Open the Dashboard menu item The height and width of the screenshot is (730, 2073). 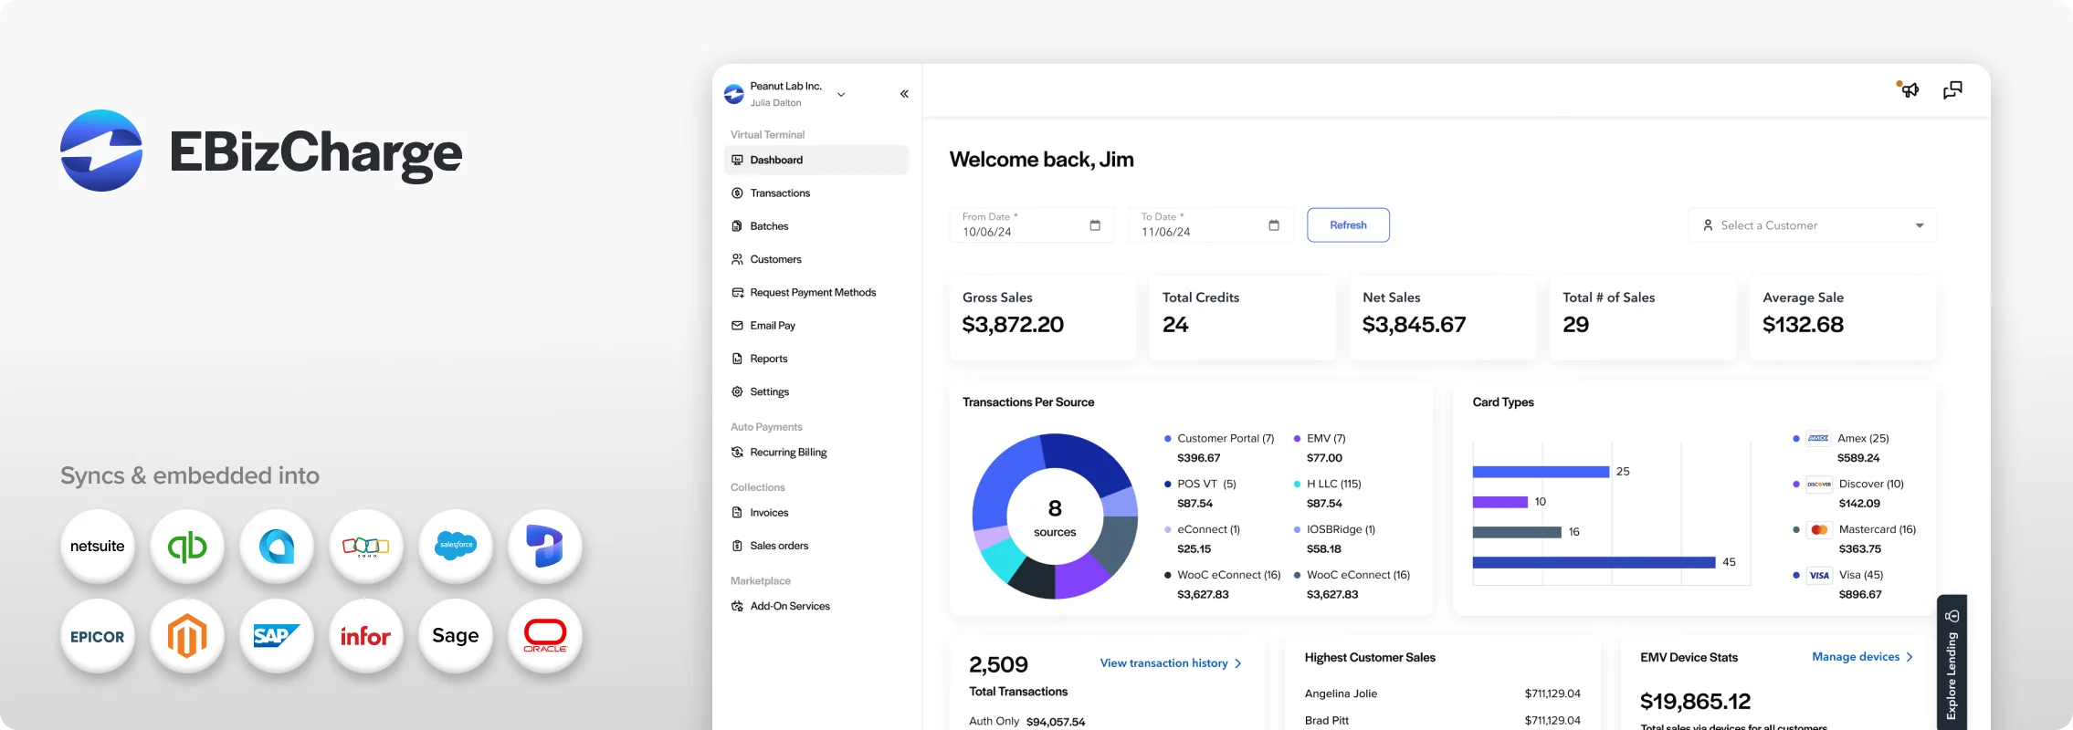(817, 160)
